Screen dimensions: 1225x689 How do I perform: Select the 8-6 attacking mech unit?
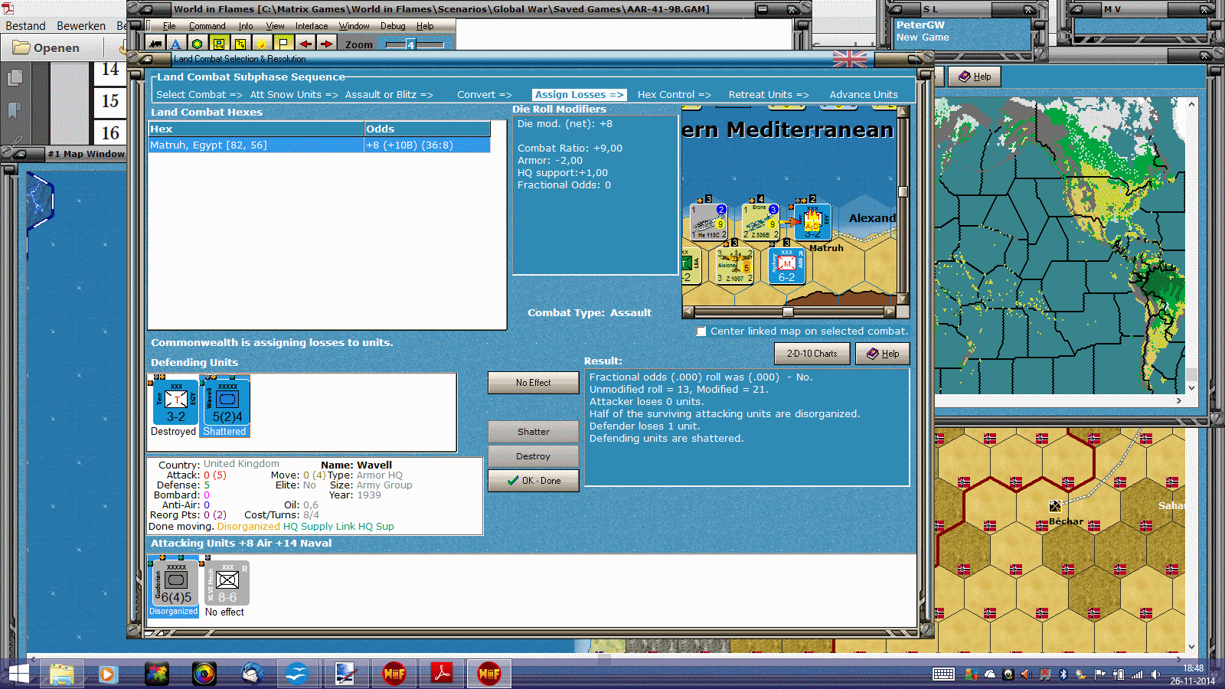227,583
